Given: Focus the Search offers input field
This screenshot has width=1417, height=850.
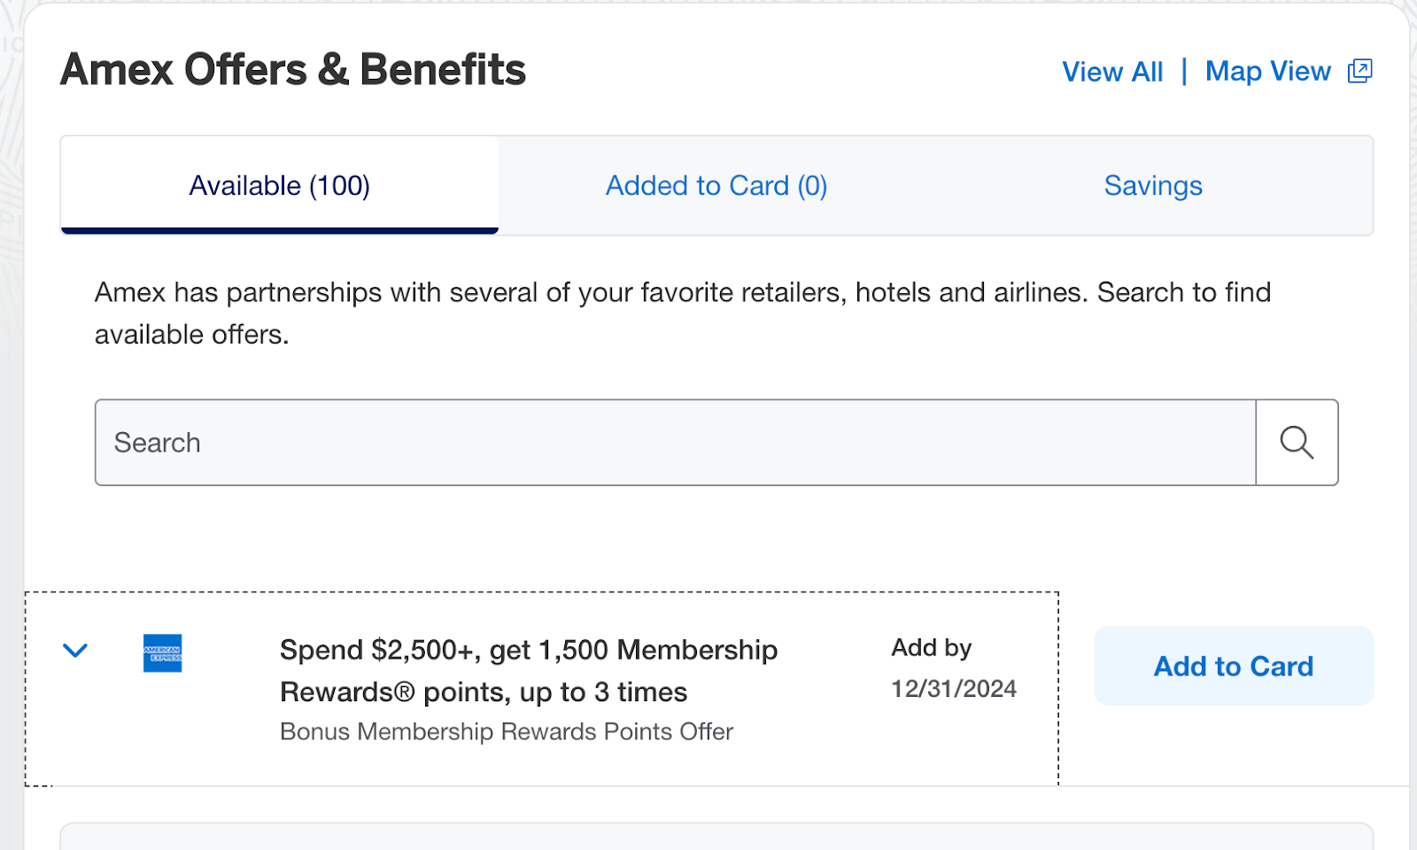Looking at the screenshot, I should (675, 443).
